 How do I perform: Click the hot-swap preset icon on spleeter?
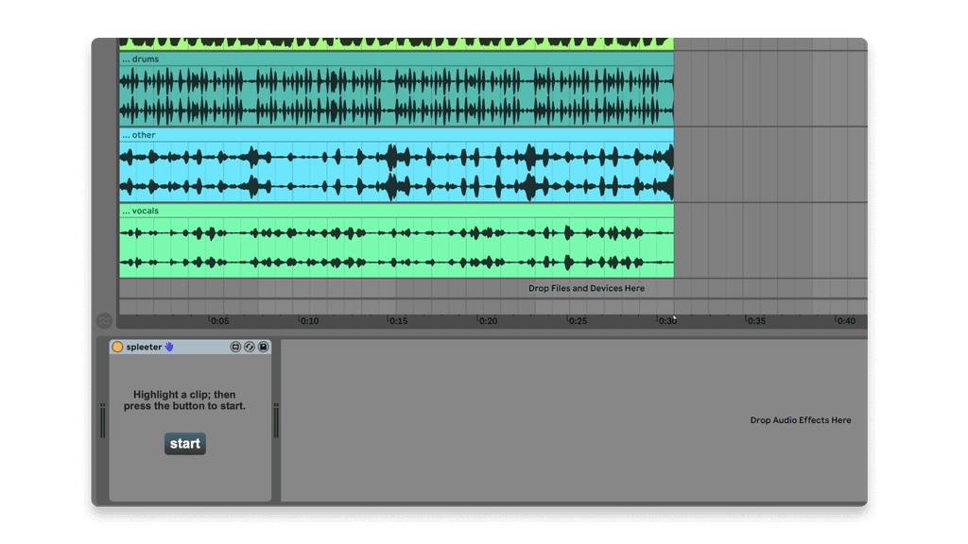tap(249, 347)
